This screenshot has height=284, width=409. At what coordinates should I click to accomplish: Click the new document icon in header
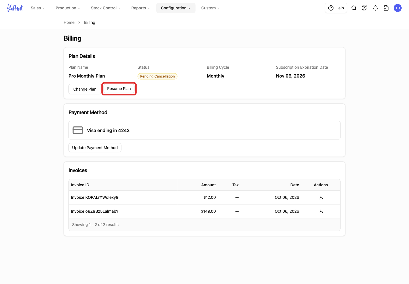coord(386,8)
